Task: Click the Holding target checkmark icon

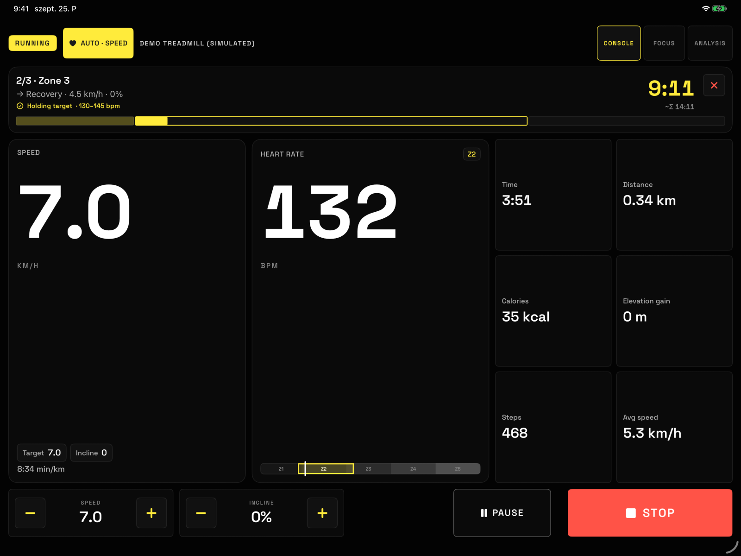Action: (20, 106)
